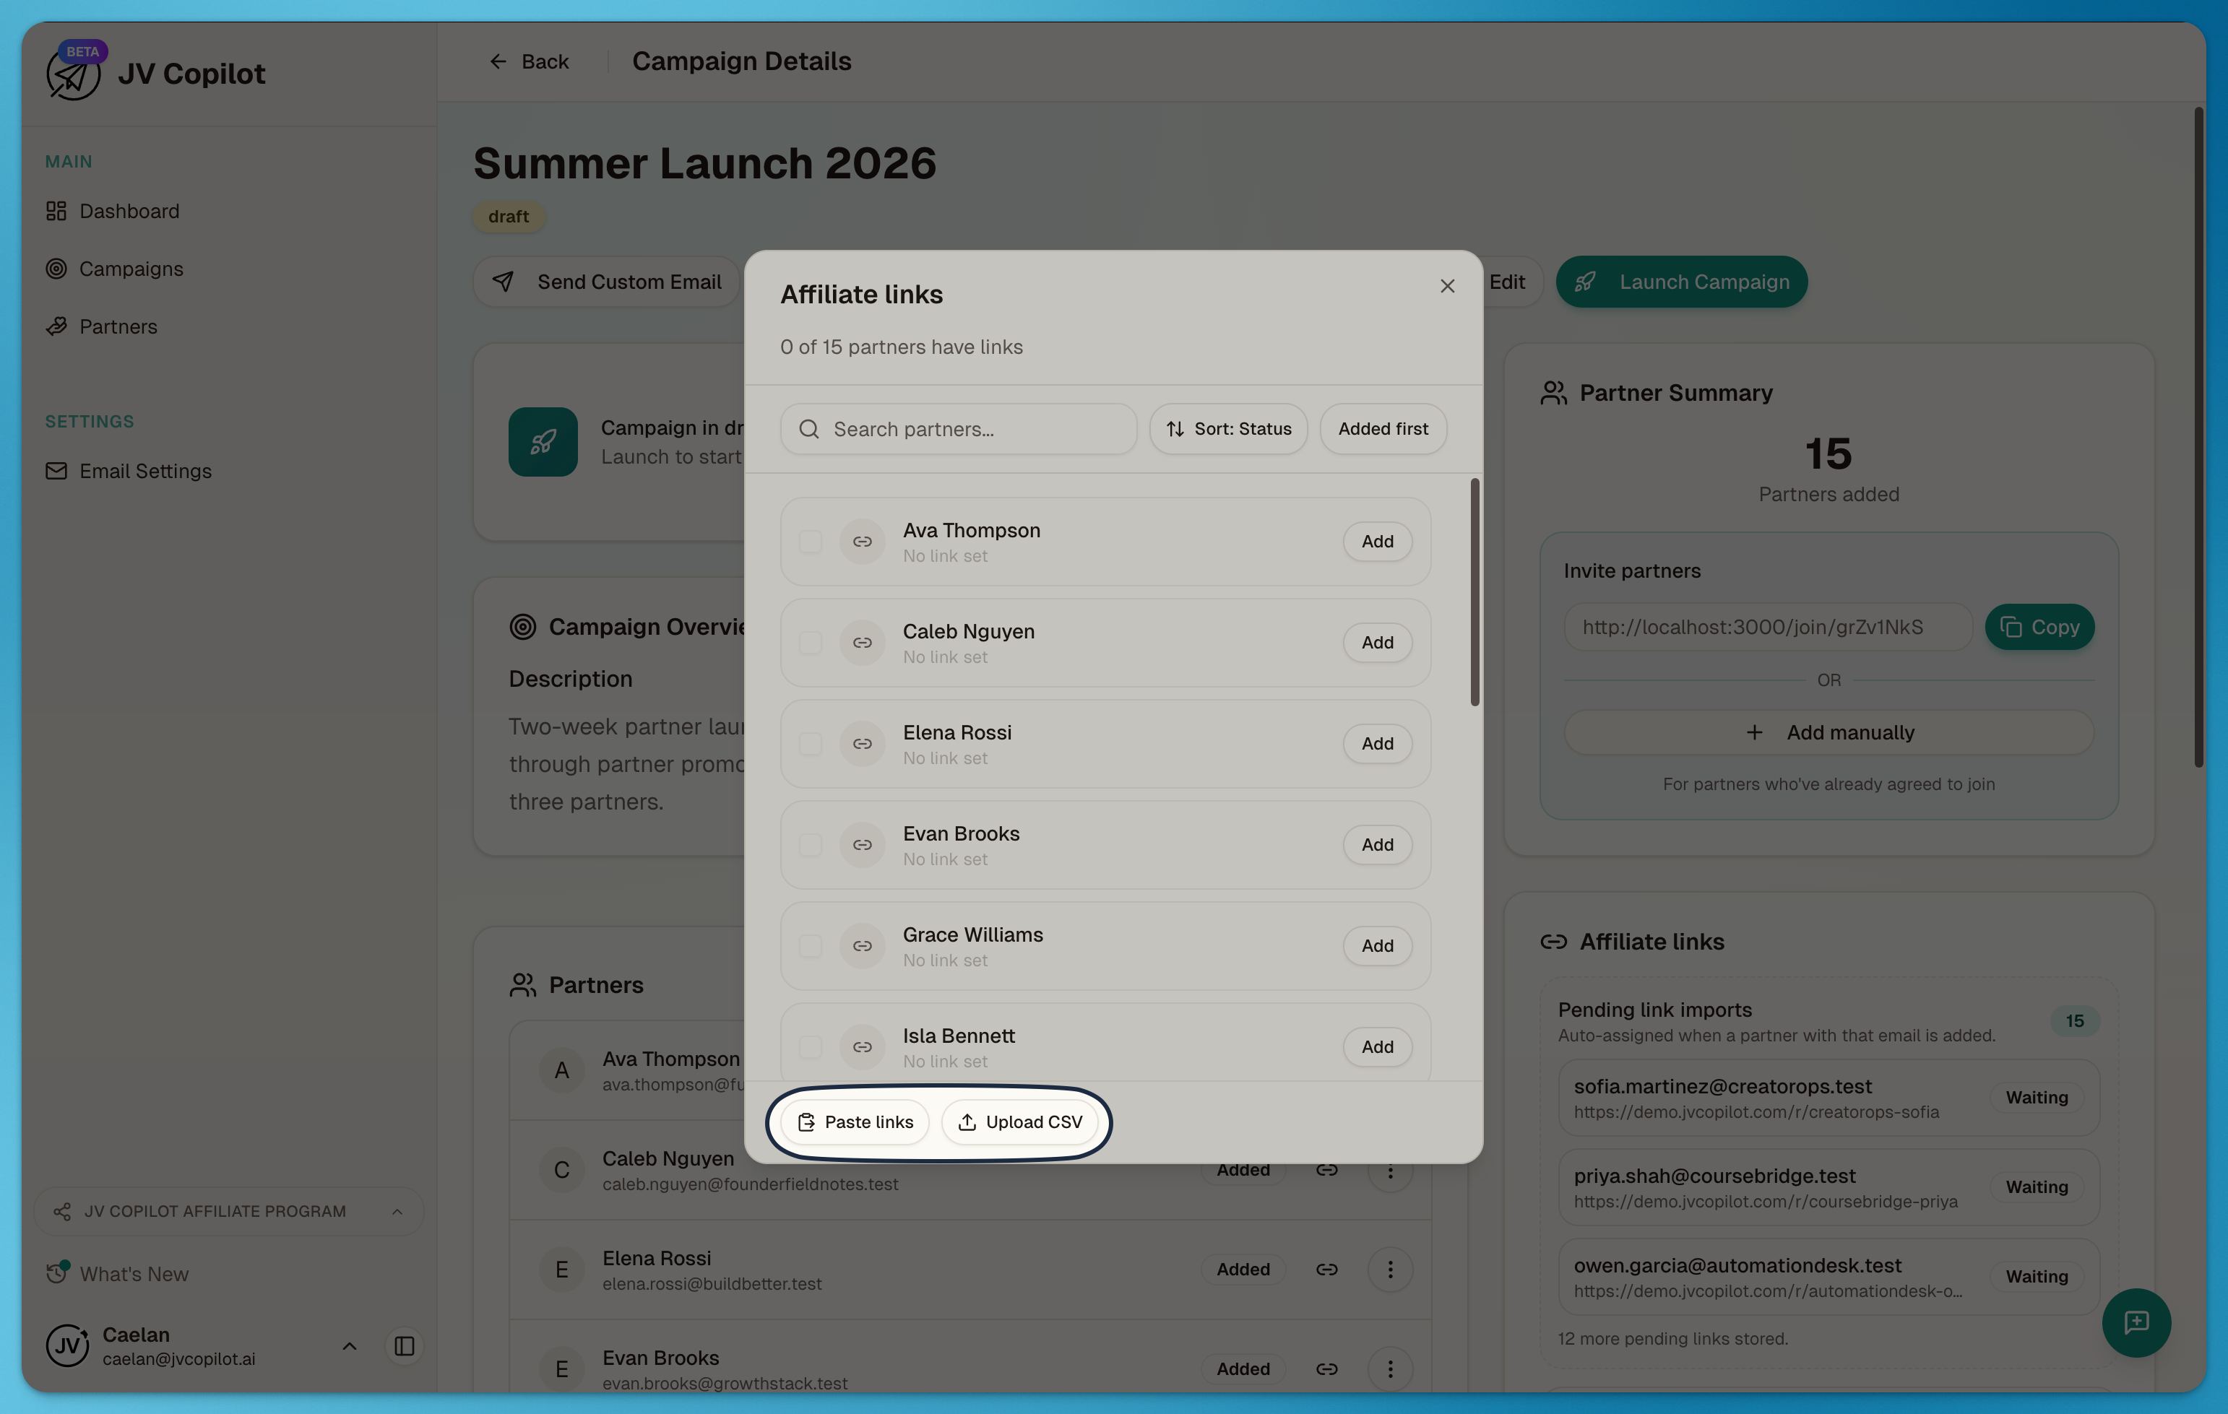
Task: Check the Grace Williams checkbox in the dialog
Action: [811, 946]
